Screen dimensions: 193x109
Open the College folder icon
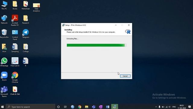point(26,48)
